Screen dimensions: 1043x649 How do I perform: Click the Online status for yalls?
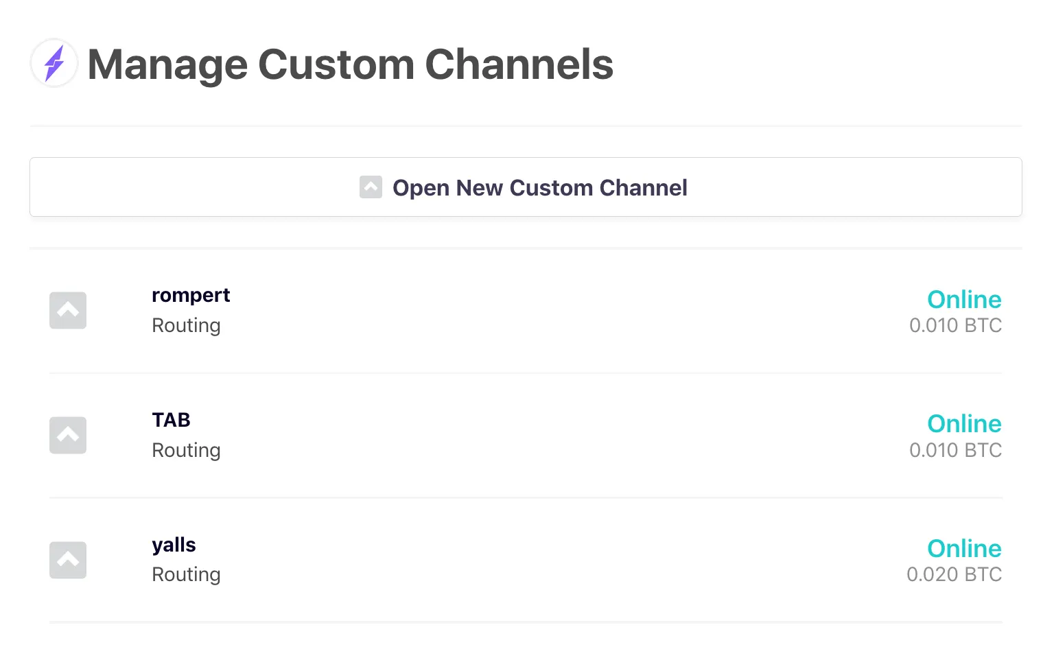[964, 548]
